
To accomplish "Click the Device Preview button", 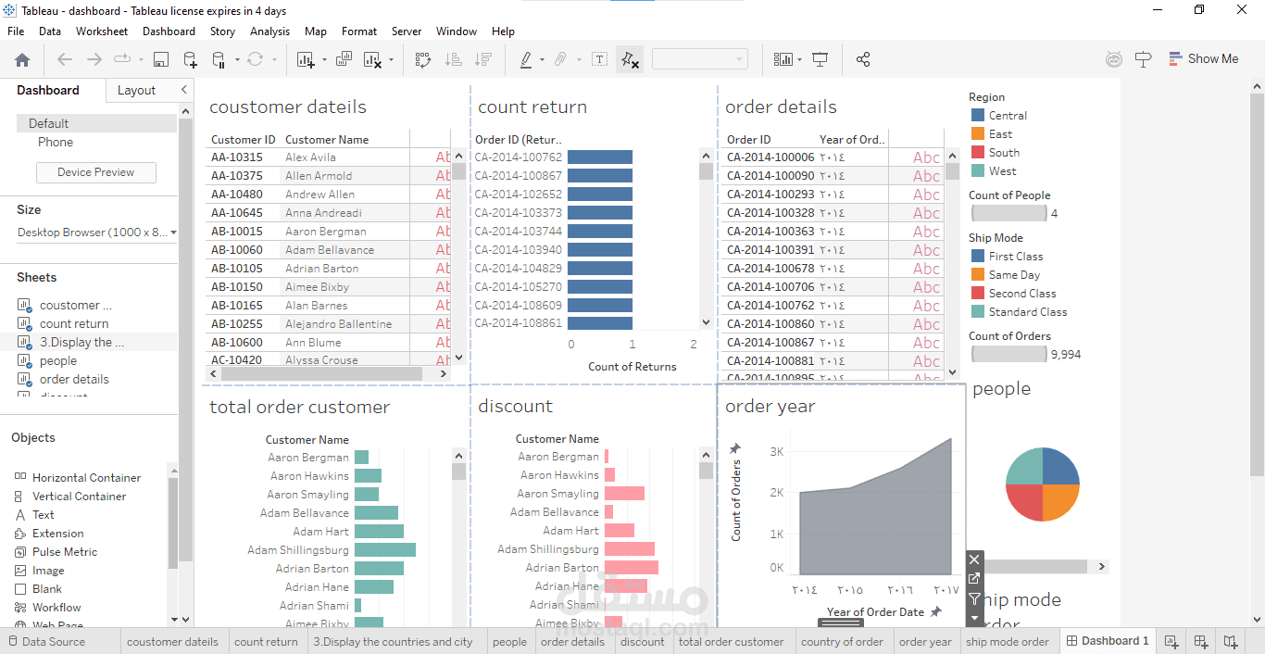I will tap(96, 172).
